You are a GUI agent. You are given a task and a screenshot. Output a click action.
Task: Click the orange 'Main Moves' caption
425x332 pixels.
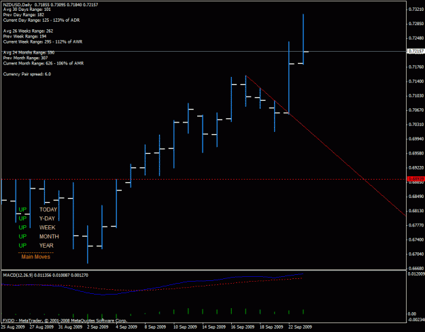pos(36,256)
